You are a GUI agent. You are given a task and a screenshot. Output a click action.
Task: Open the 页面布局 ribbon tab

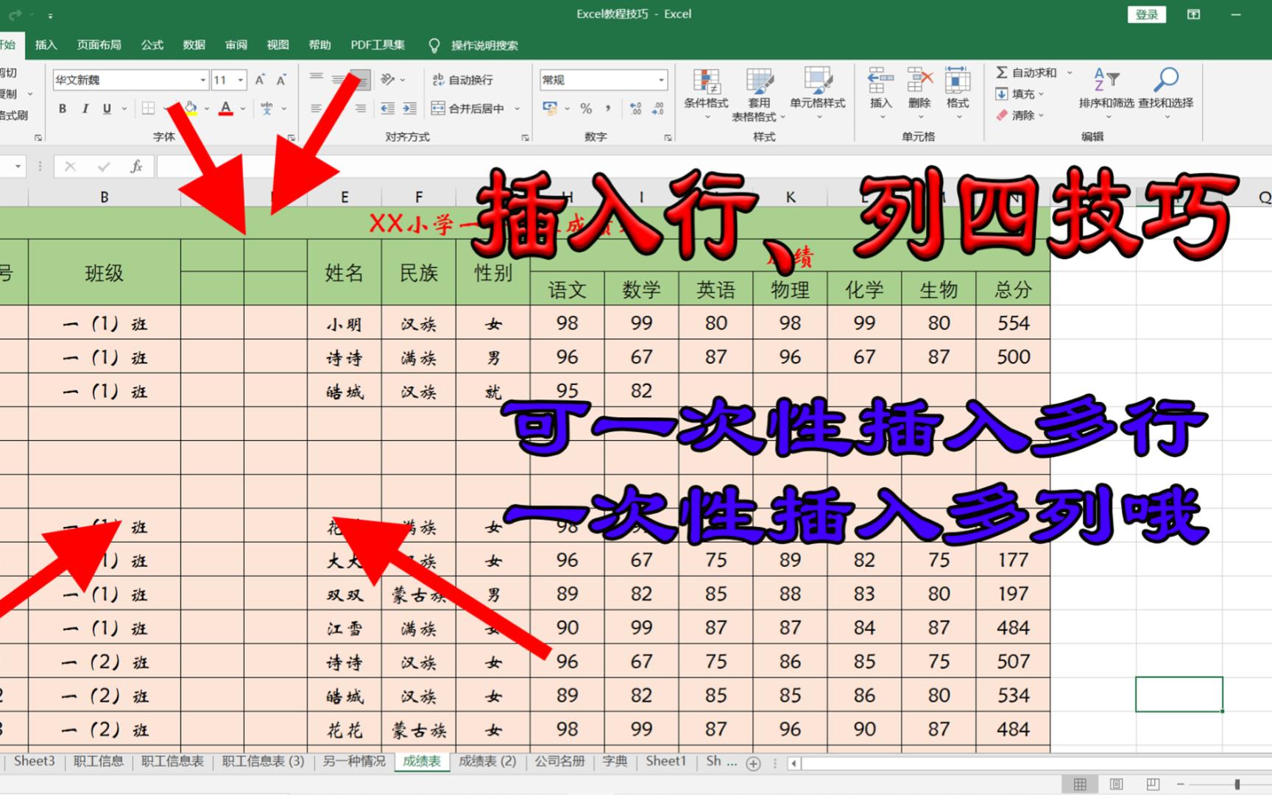99,45
